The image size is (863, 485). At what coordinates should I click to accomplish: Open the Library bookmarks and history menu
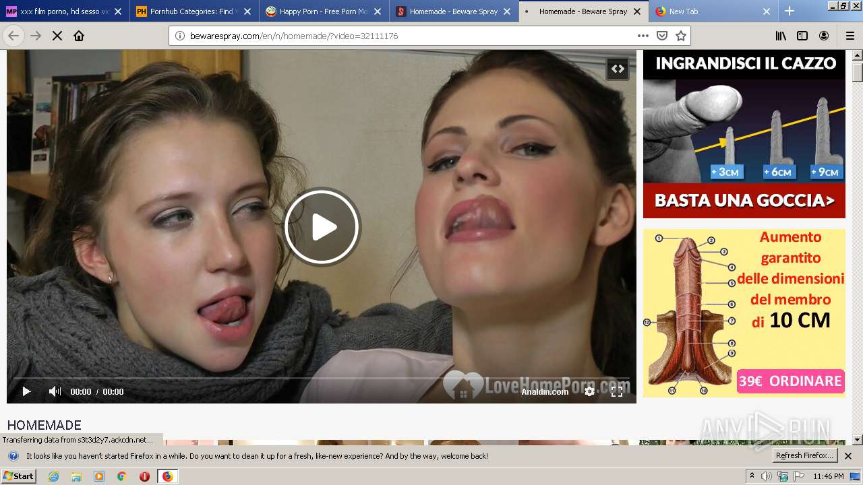click(x=781, y=36)
